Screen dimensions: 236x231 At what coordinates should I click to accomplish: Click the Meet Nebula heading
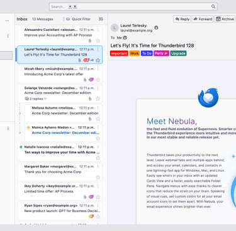[172, 121]
